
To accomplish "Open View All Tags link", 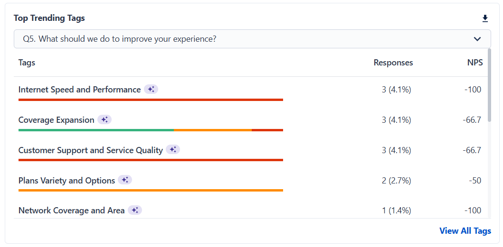I will tap(465, 231).
